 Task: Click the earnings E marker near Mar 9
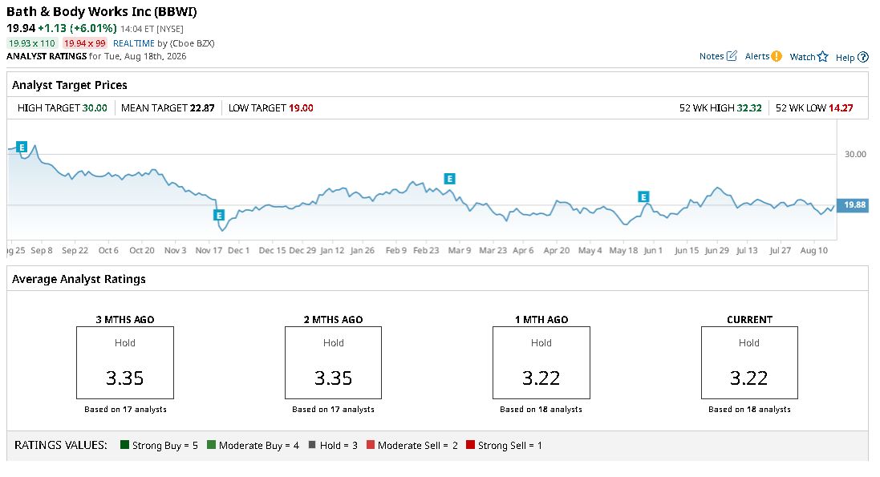tap(449, 179)
